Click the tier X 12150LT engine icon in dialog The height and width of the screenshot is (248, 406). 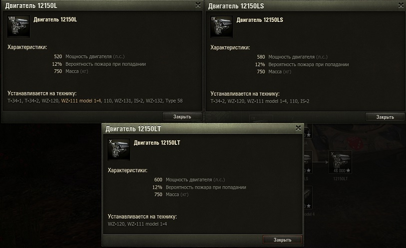119,149
